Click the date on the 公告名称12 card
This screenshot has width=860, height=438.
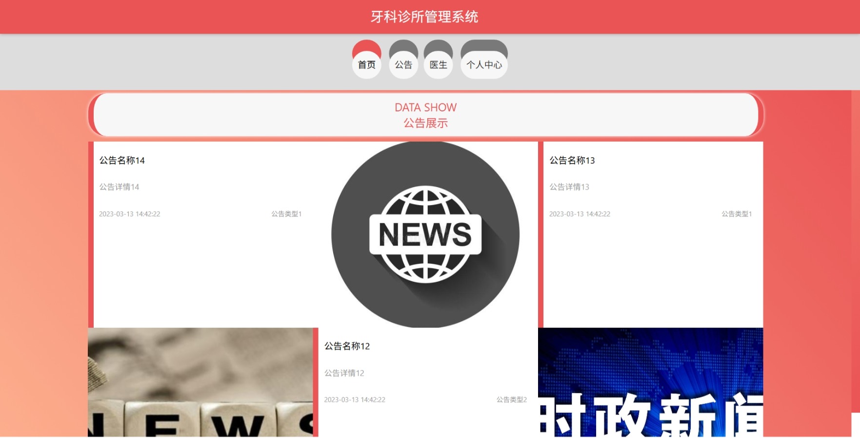355,399
